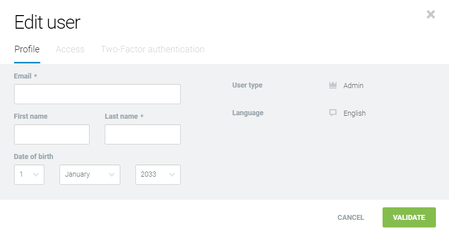Viewport: 449px width, 234px height.
Task: Open the January month dropdown
Action: pos(90,175)
